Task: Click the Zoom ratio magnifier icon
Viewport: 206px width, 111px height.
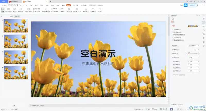Action: [x=69, y=9]
